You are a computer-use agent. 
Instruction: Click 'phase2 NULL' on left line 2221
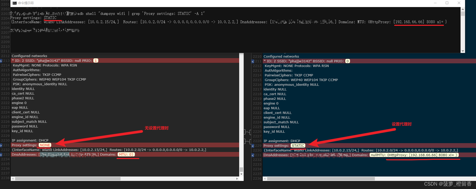[x=23, y=98]
